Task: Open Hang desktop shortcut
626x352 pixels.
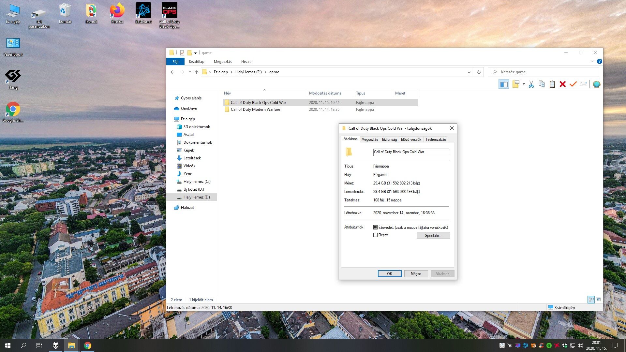Action: click(13, 79)
